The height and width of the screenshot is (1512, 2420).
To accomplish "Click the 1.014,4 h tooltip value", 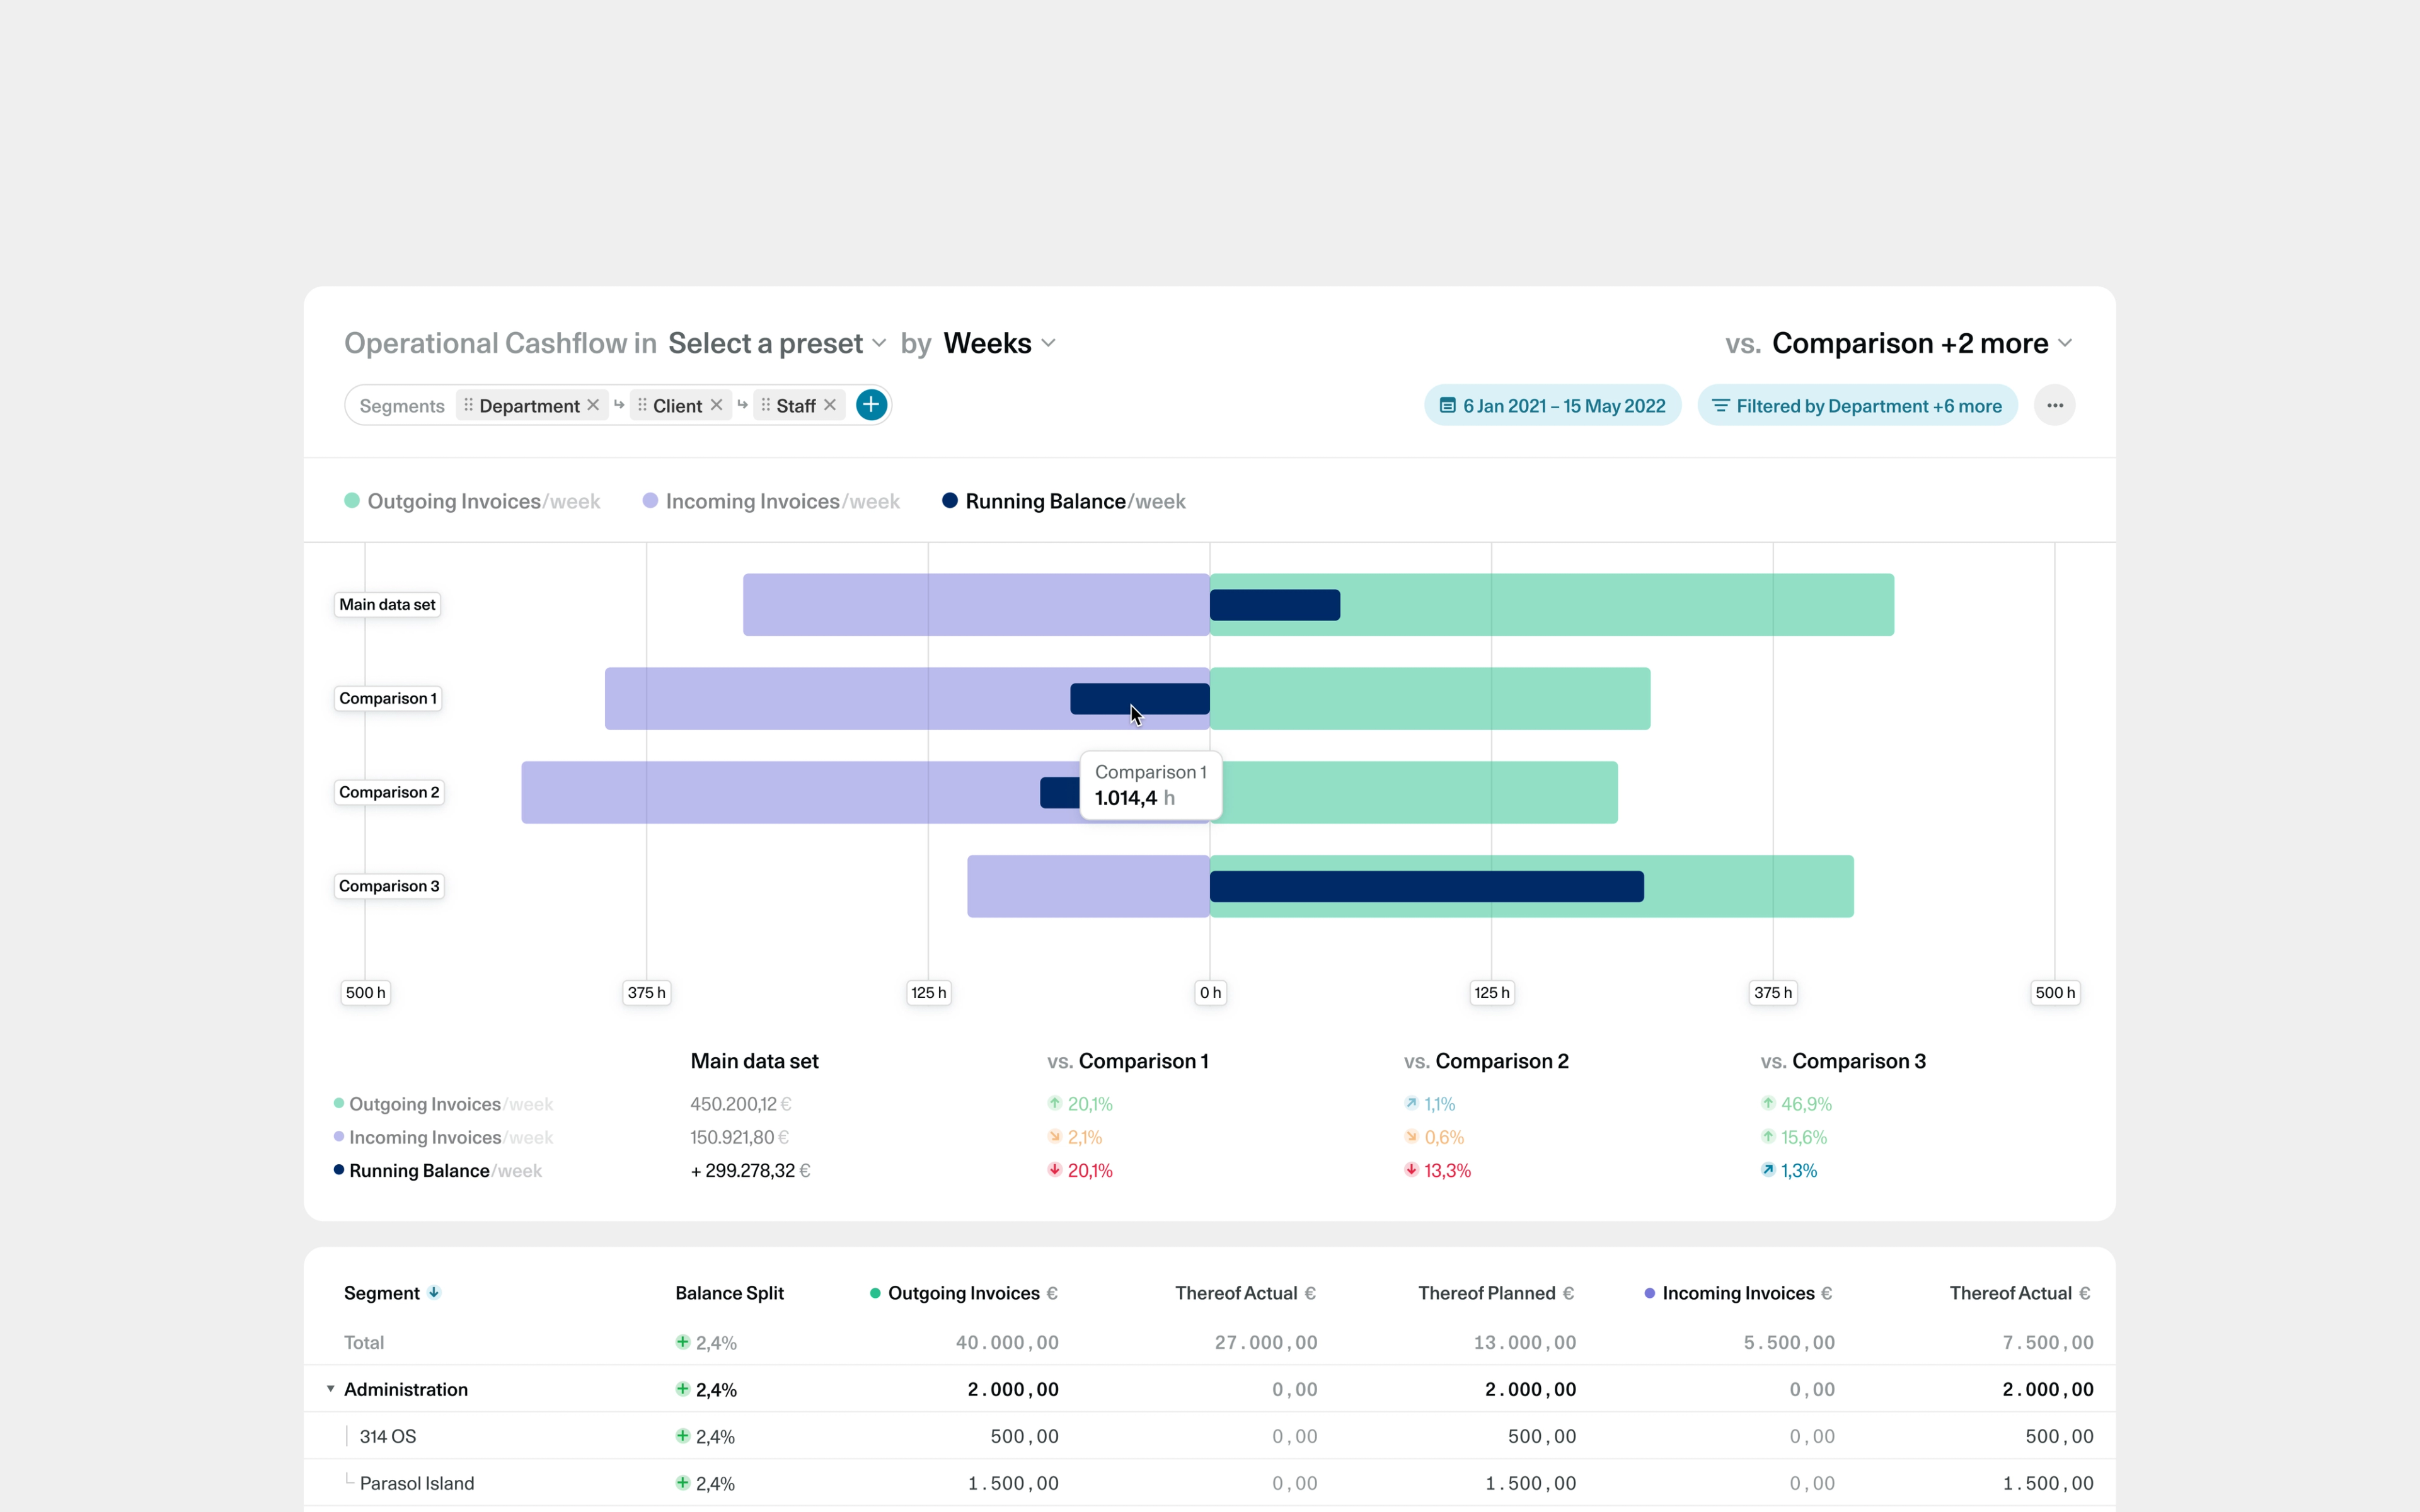I will click(1135, 798).
